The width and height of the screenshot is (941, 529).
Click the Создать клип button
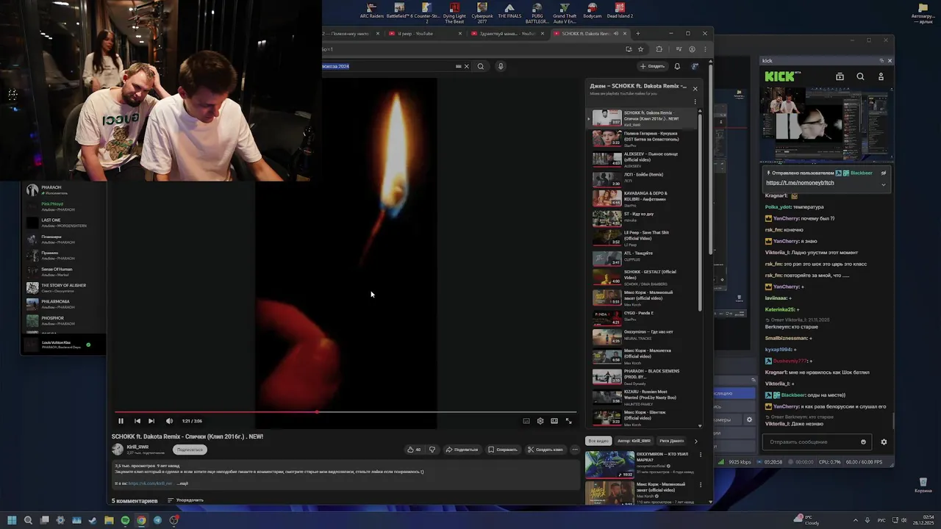point(545,450)
